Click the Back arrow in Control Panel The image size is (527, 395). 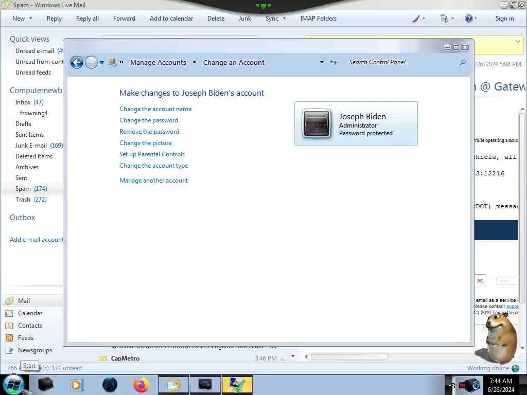[x=77, y=62]
